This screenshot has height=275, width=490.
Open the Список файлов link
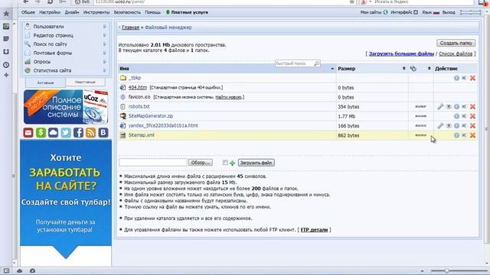(x=456, y=53)
